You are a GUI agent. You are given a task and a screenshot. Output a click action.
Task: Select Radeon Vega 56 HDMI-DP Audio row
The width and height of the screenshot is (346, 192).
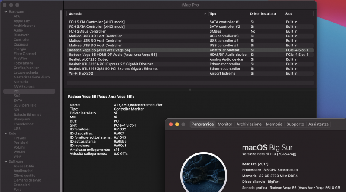[x=190, y=55]
